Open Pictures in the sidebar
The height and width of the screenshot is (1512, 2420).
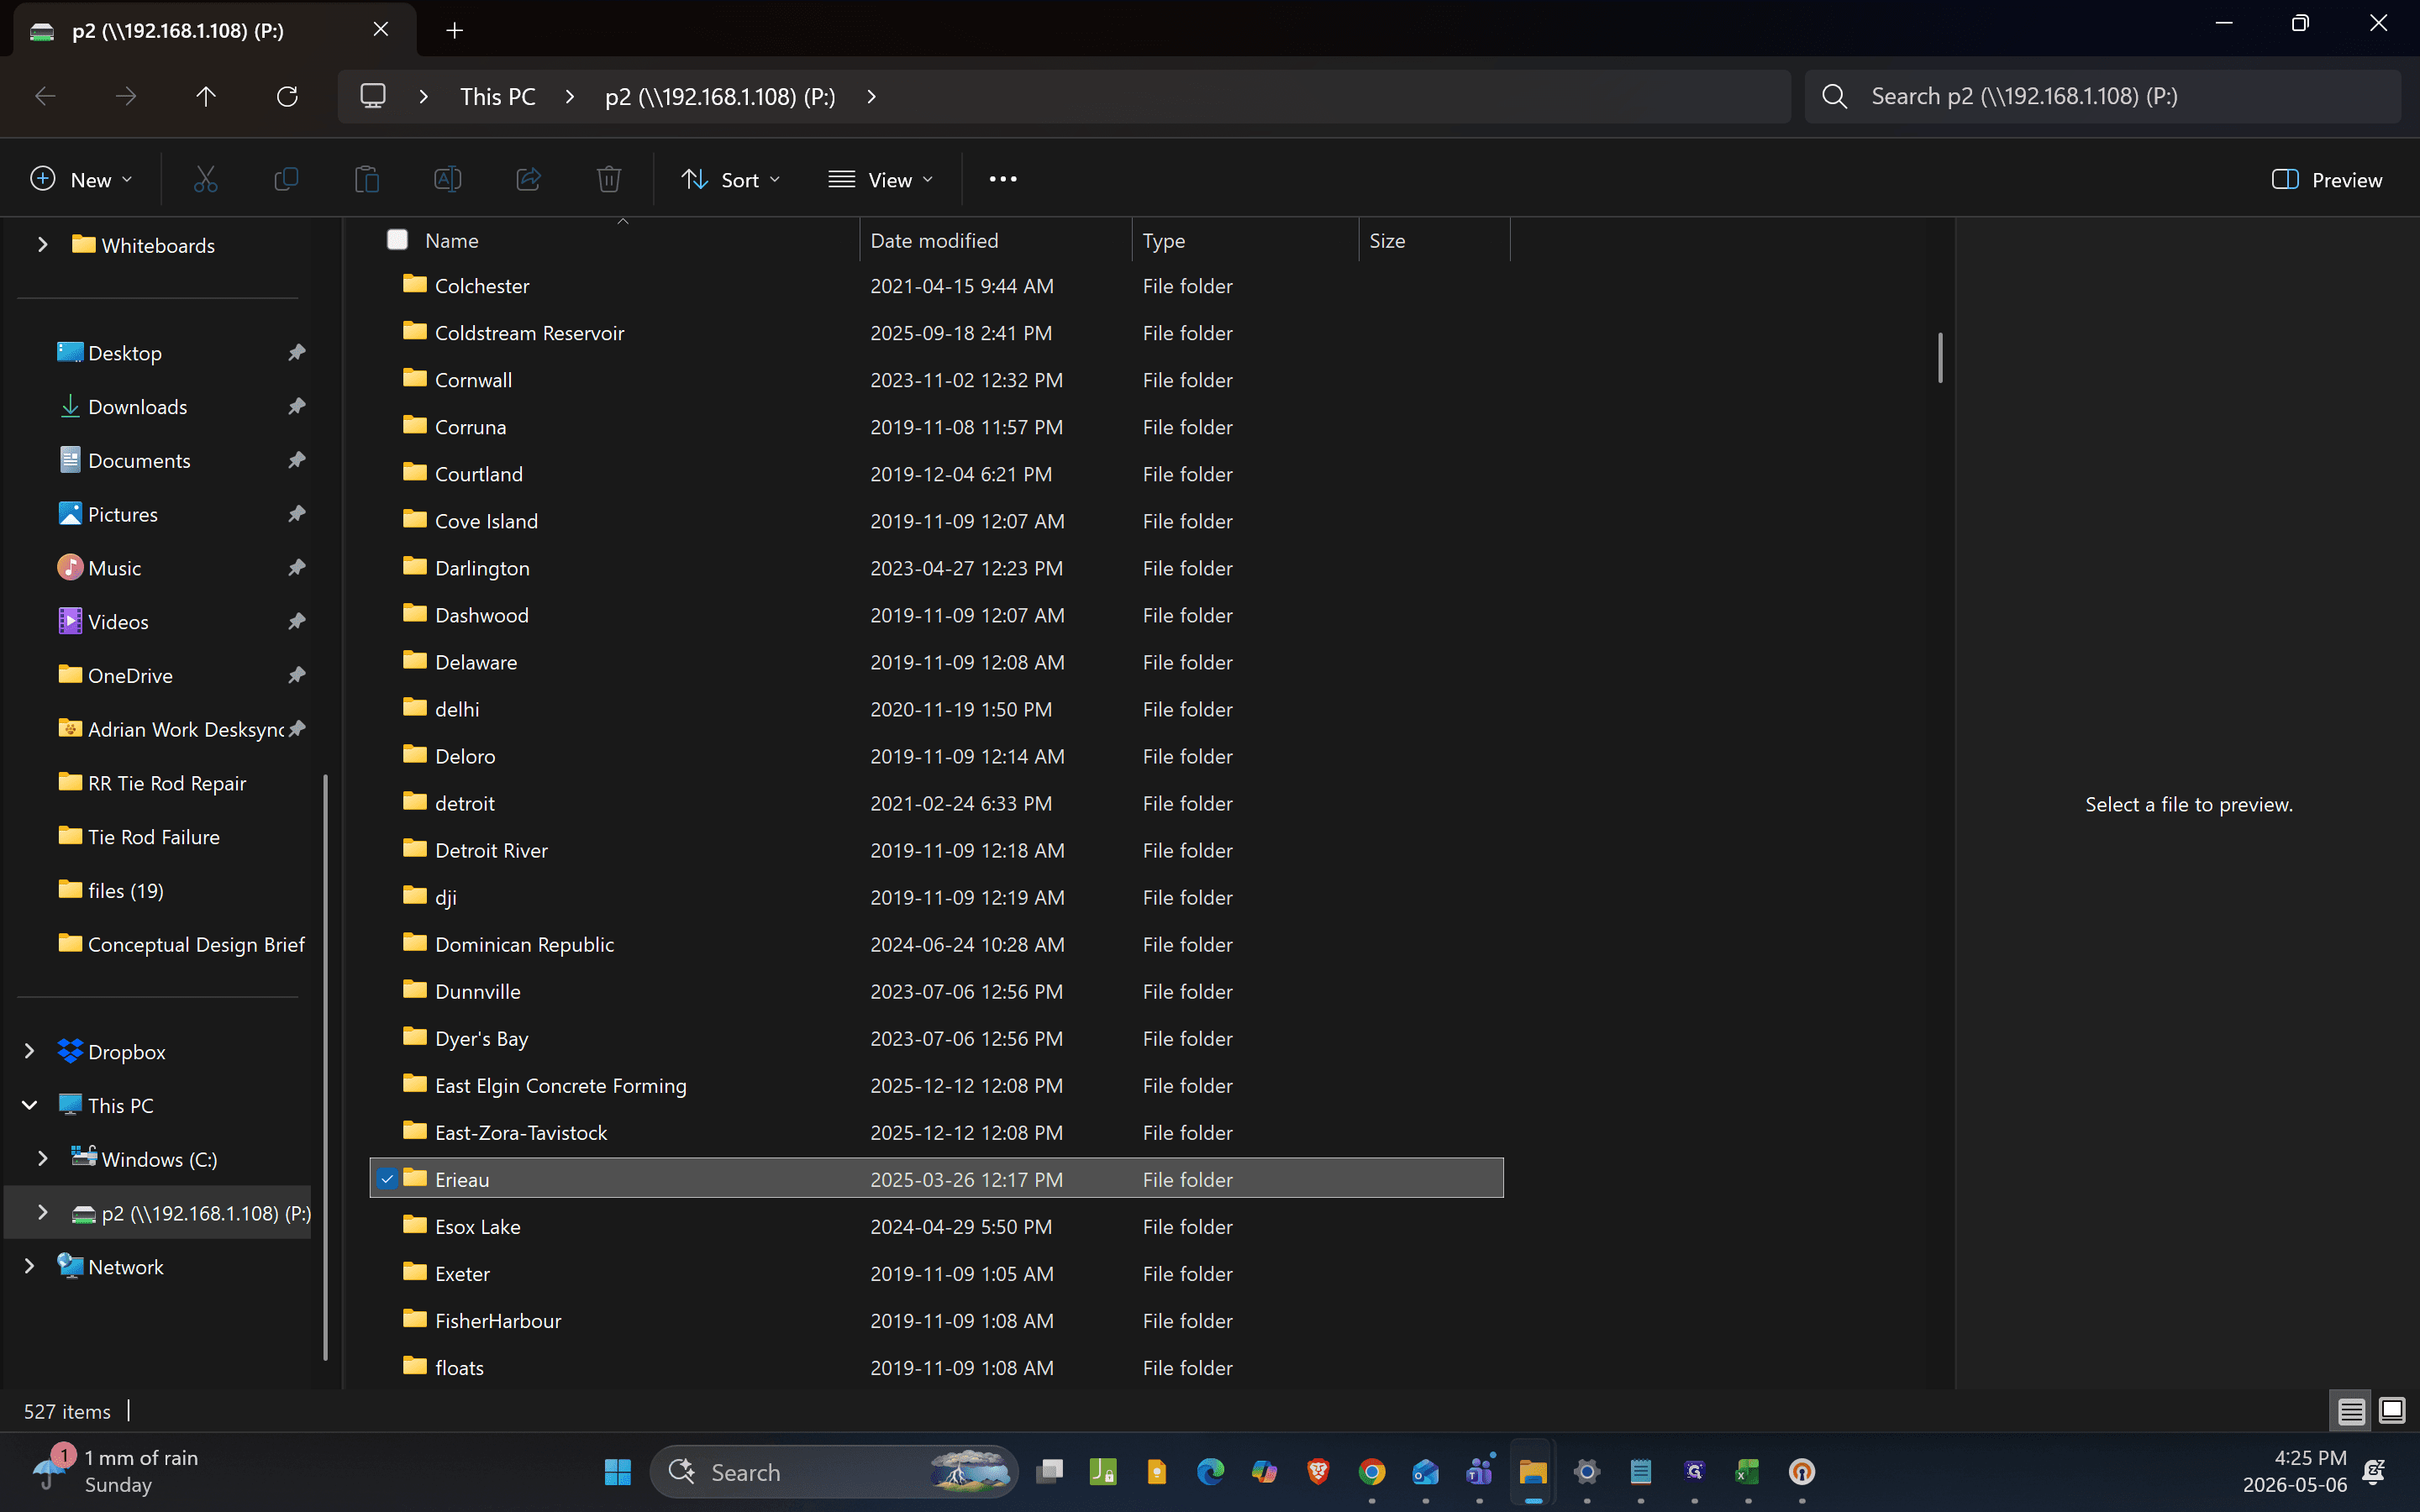[x=123, y=515]
